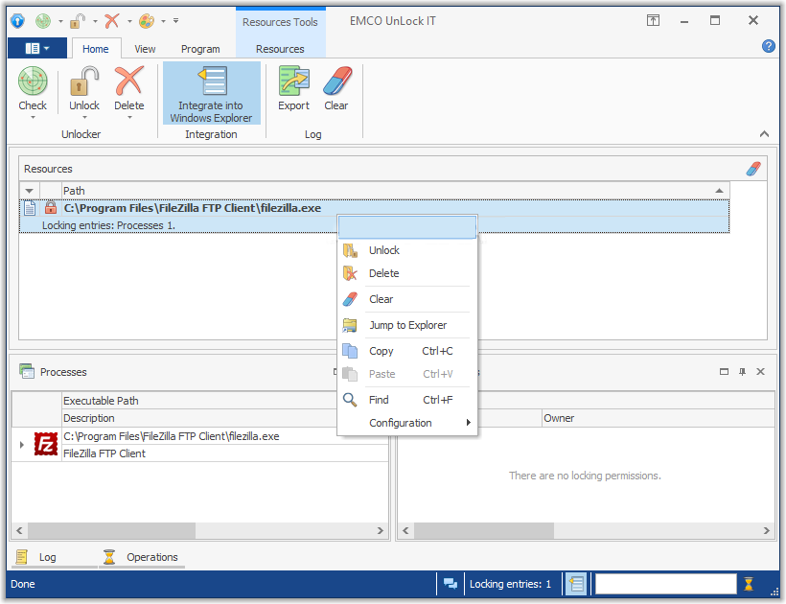The width and height of the screenshot is (786, 604).
Task: Click inside the status bar search field
Action: click(x=665, y=583)
